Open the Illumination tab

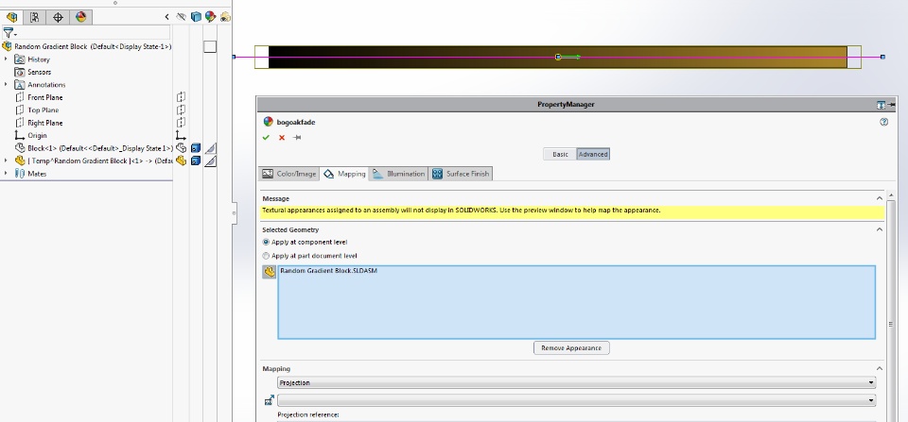pos(398,174)
